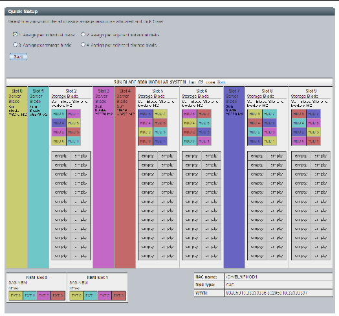Screen dimensions: 339x316
Task: Select HDD 3 in Slot 6 storage blade
Action: [204, 132]
